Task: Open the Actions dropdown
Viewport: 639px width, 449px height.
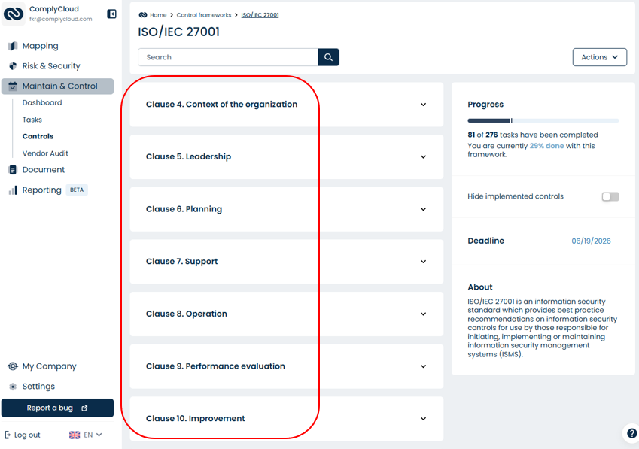Action: point(599,57)
